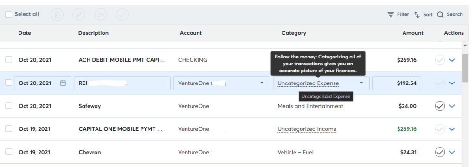
Task: Click the REI description input field
Action: pyautogui.click(x=122, y=83)
